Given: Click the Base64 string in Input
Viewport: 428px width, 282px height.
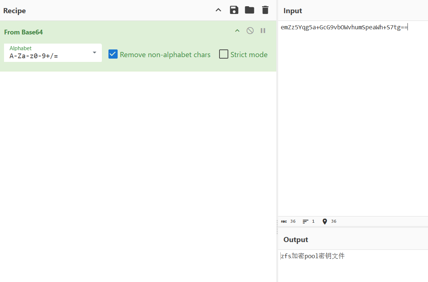Looking at the screenshot, I should pos(344,27).
